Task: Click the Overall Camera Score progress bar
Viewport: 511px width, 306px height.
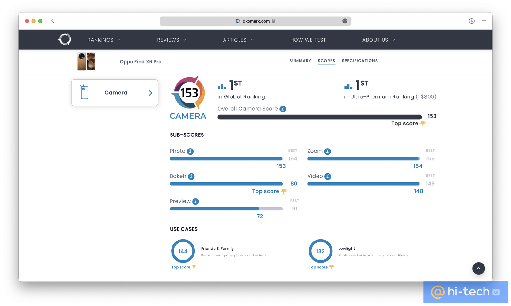Action: [319, 117]
